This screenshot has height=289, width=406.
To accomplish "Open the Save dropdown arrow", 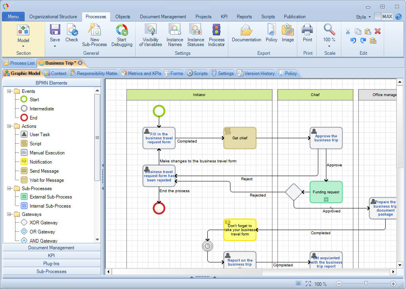I will tap(55, 46).
